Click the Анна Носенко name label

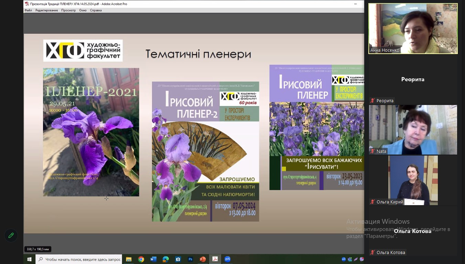click(385, 50)
